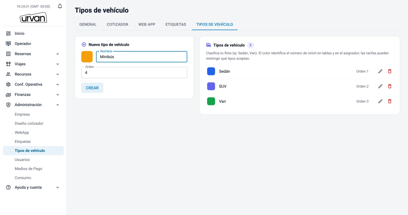The image size is (408, 215).
Task: Open Diseño cotizador in sidebar
Action: (29, 123)
